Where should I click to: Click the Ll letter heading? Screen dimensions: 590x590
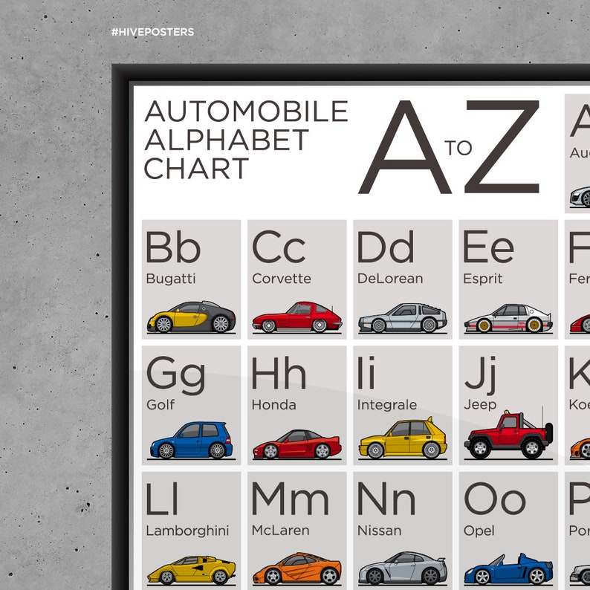(161, 499)
